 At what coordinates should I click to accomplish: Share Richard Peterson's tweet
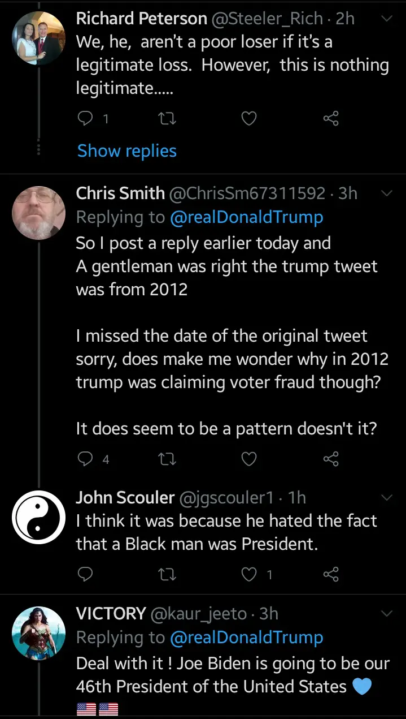tap(330, 118)
